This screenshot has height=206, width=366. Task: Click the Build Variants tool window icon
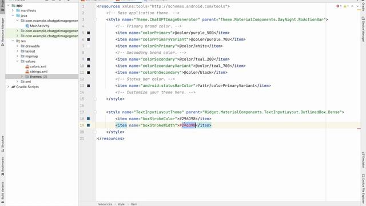(x=2, y=202)
